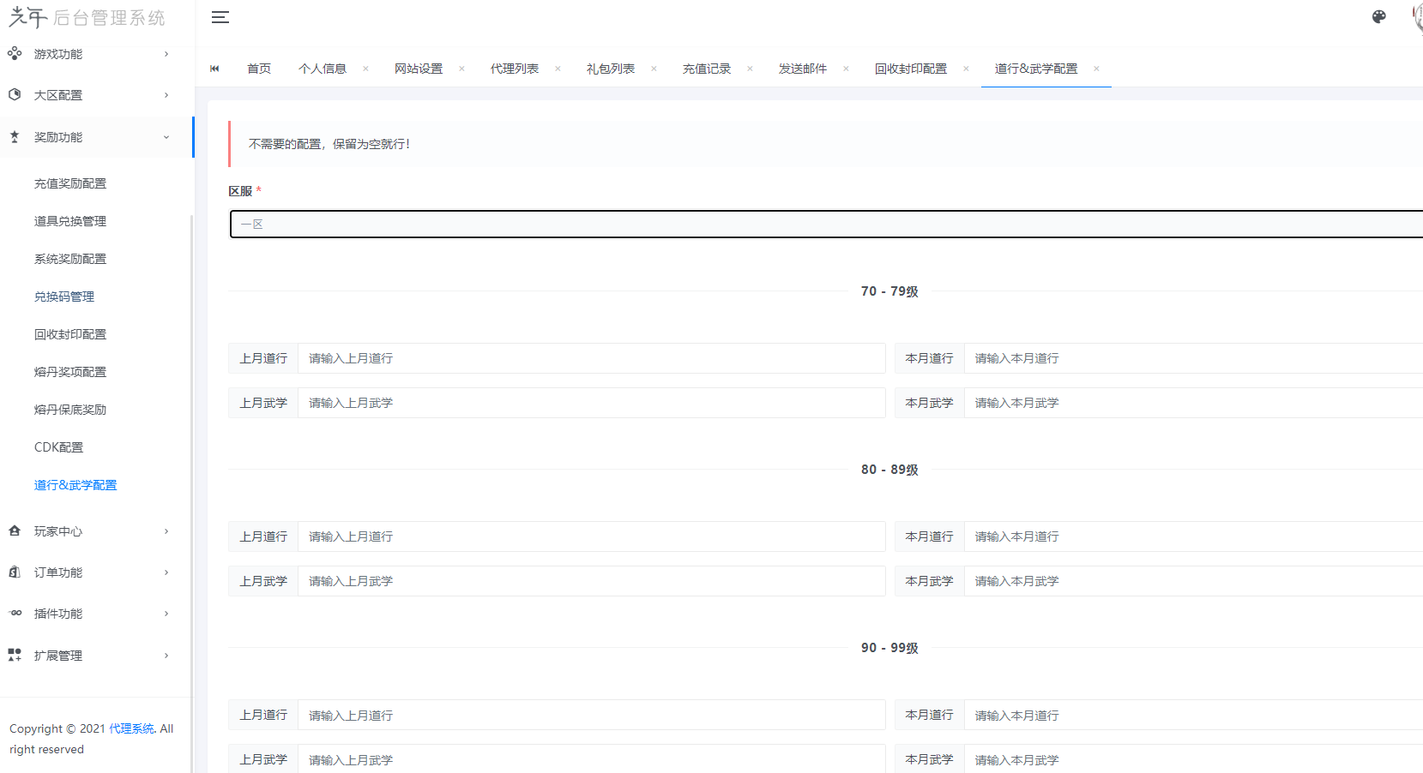1423x773 pixels.
Task: Switch to the 首页 tab
Action: coord(258,69)
